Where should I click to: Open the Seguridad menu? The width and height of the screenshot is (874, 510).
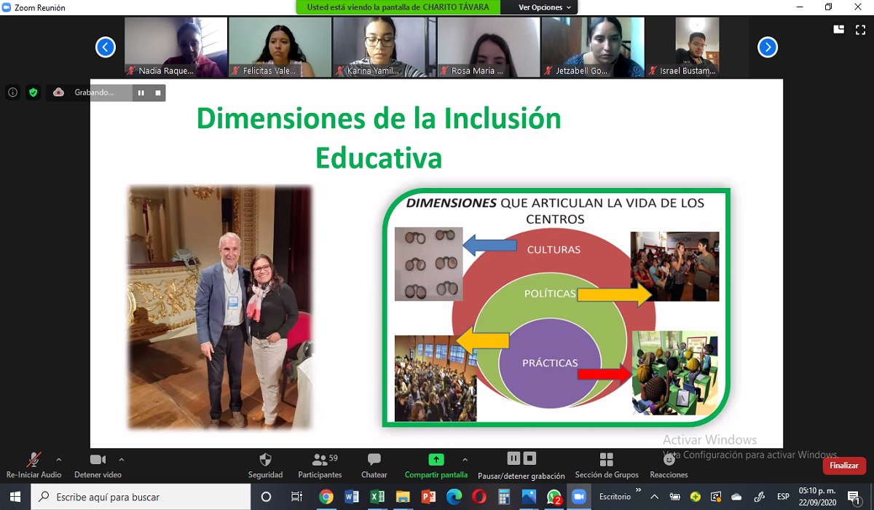[265, 466]
